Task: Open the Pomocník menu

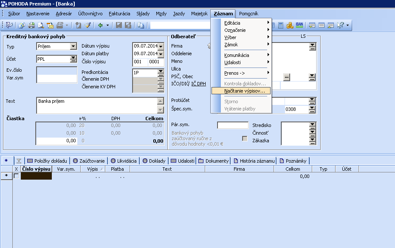Action: pos(248,14)
